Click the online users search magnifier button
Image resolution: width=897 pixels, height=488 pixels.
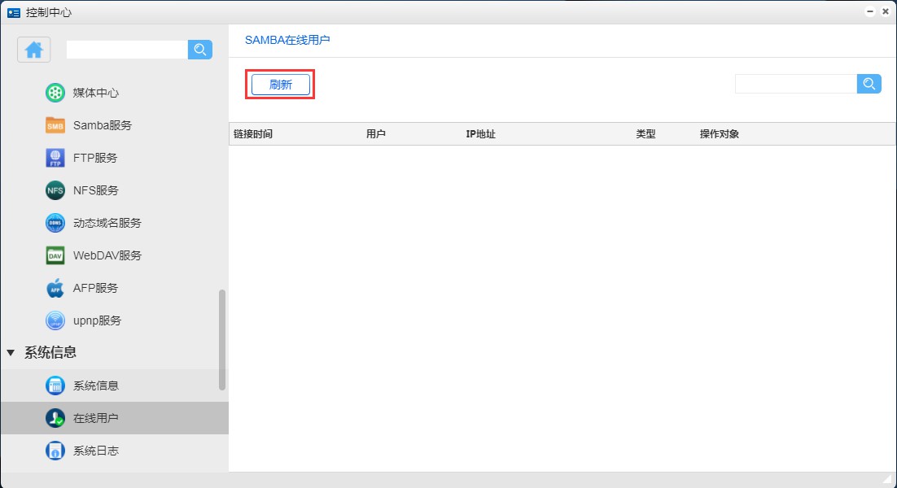coord(869,84)
